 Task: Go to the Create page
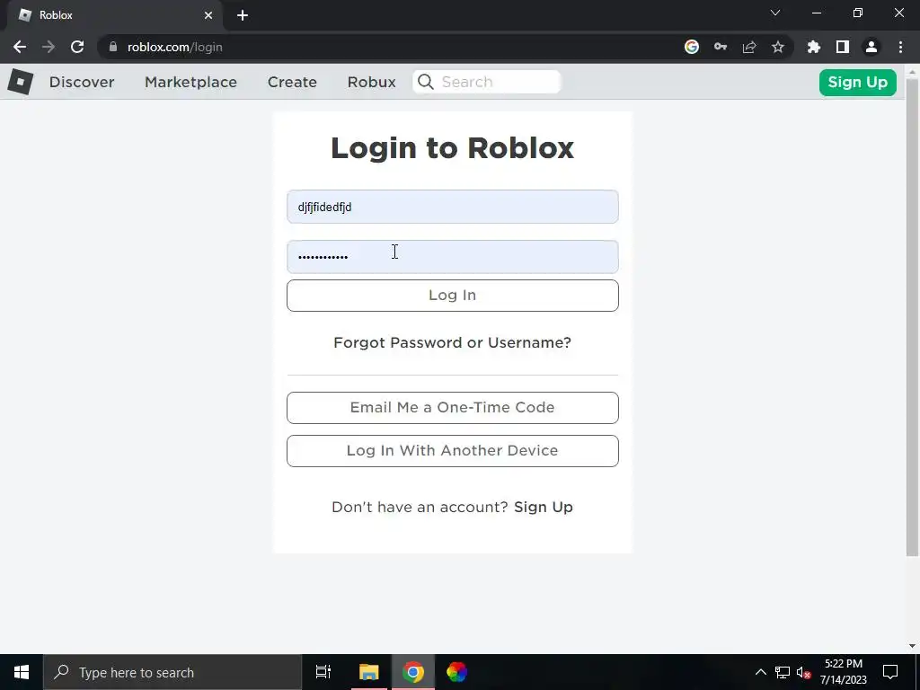[x=292, y=82]
